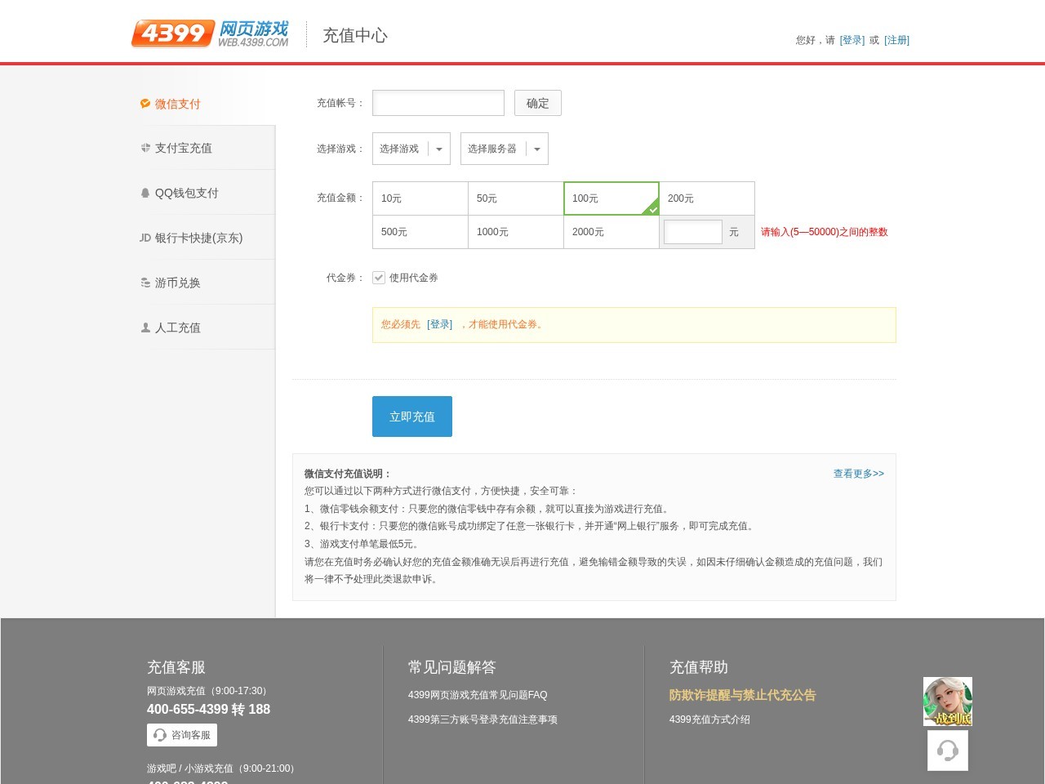Choose the 2000元 recharge amount
This screenshot has width=1045, height=784.
tap(611, 232)
